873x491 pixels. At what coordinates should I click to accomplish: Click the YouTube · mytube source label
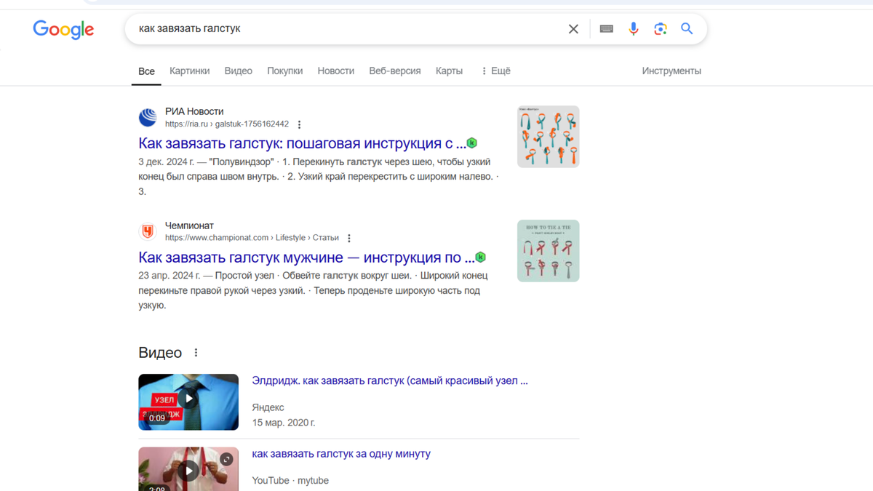coord(290,480)
